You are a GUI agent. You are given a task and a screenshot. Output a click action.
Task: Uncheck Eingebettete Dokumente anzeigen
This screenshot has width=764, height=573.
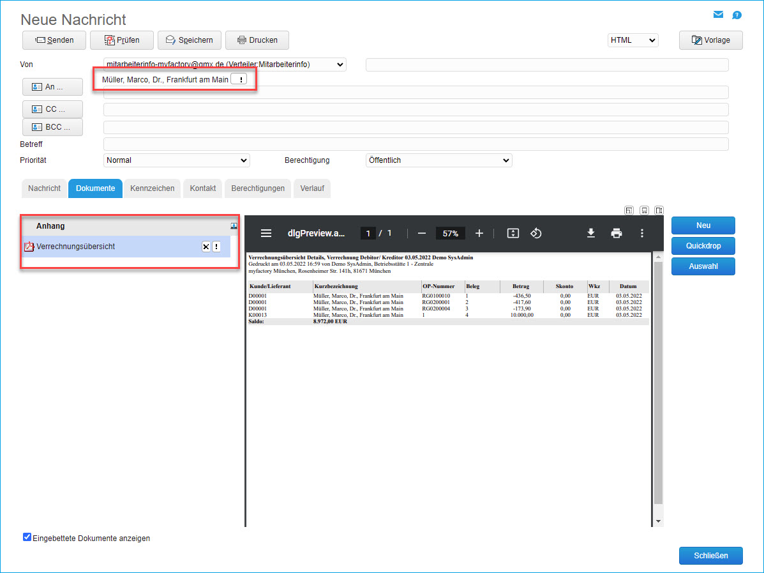pyautogui.click(x=27, y=537)
